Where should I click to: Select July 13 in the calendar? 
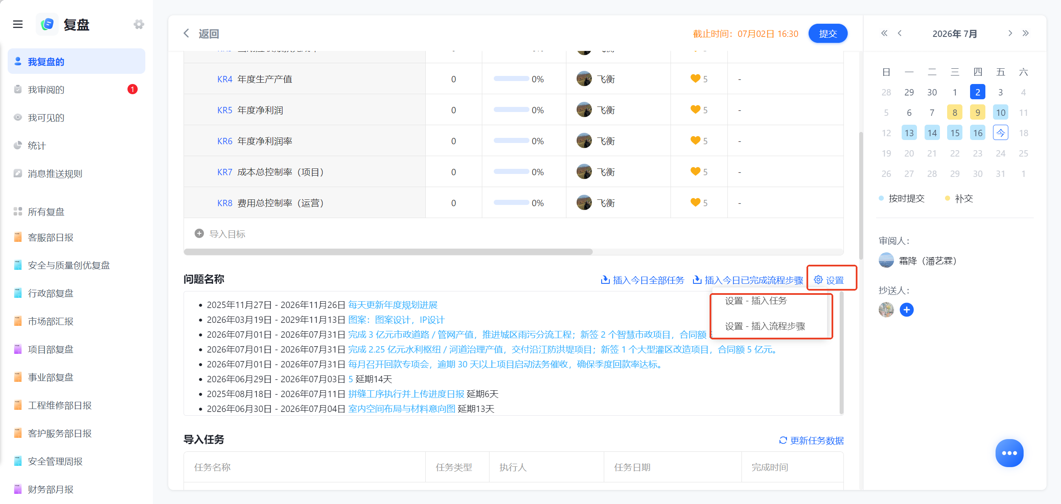click(909, 133)
